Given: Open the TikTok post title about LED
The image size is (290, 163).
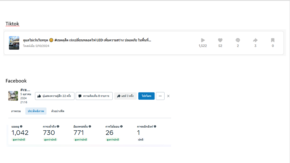Looking at the screenshot, I should click(x=87, y=40).
